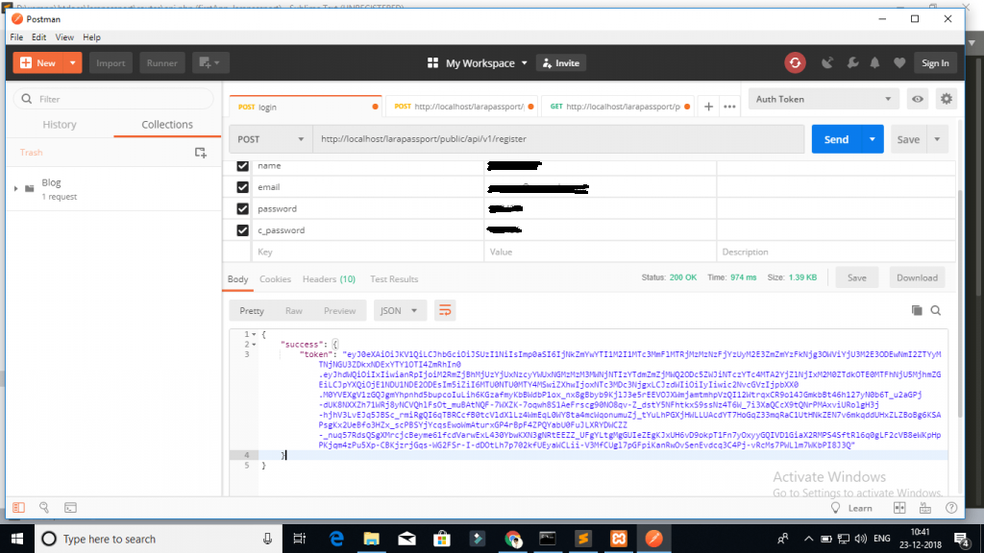This screenshot has height=553, width=984.
Task: Open the Edit menu
Action: pyautogui.click(x=38, y=37)
